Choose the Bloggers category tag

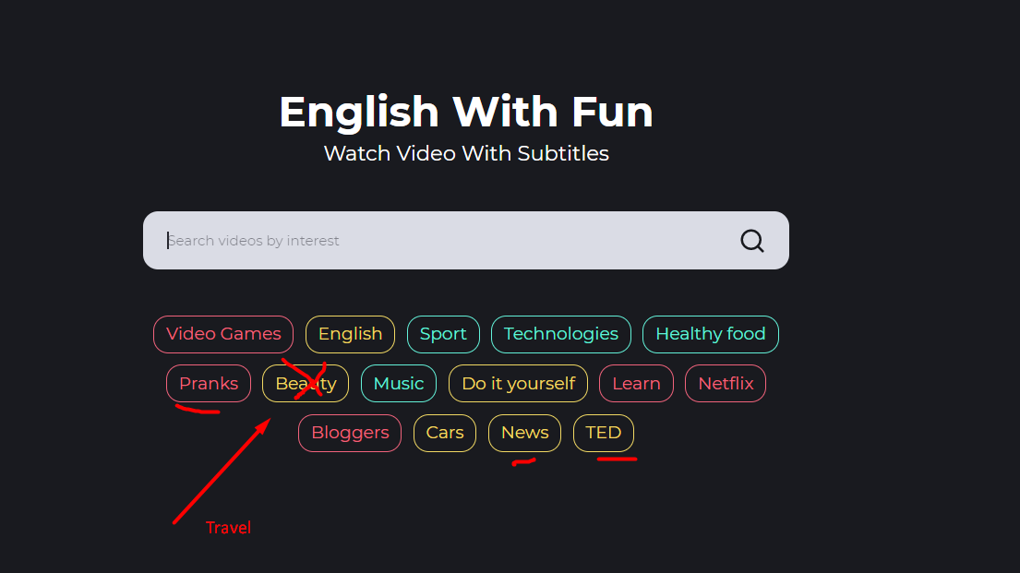click(350, 433)
